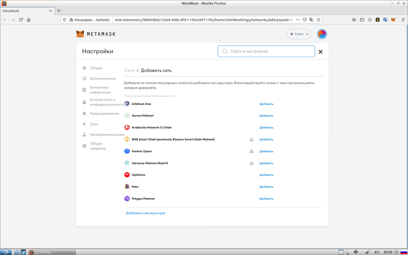408x255 pixels.
Task: Click the Fantom Opera network icon
Action: tap(127, 151)
